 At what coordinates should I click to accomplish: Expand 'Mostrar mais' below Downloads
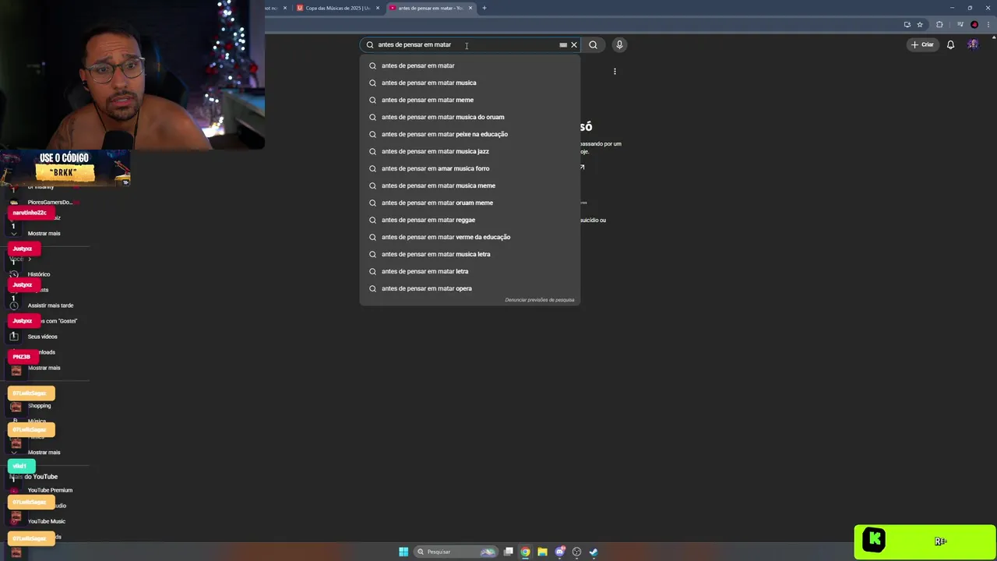pos(44,368)
